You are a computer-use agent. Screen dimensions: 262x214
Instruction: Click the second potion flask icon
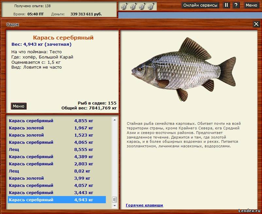[x=133, y=6]
